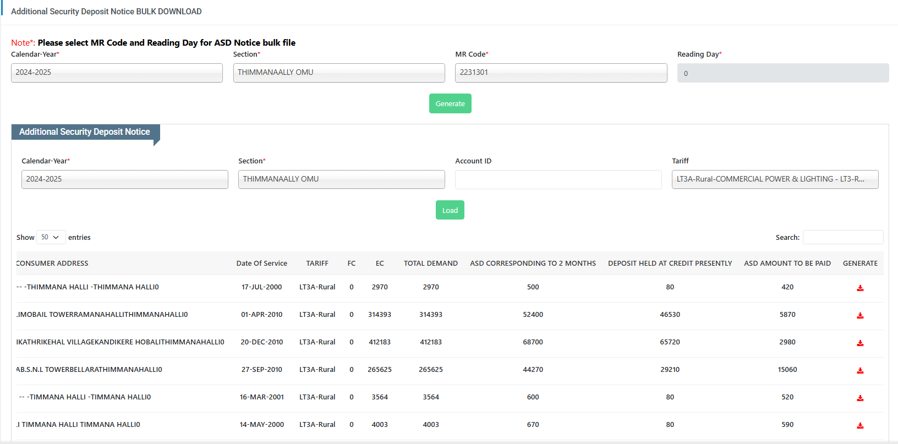Click into the table Search box
This screenshot has height=444, width=898.
pyautogui.click(x=842, y=237)
